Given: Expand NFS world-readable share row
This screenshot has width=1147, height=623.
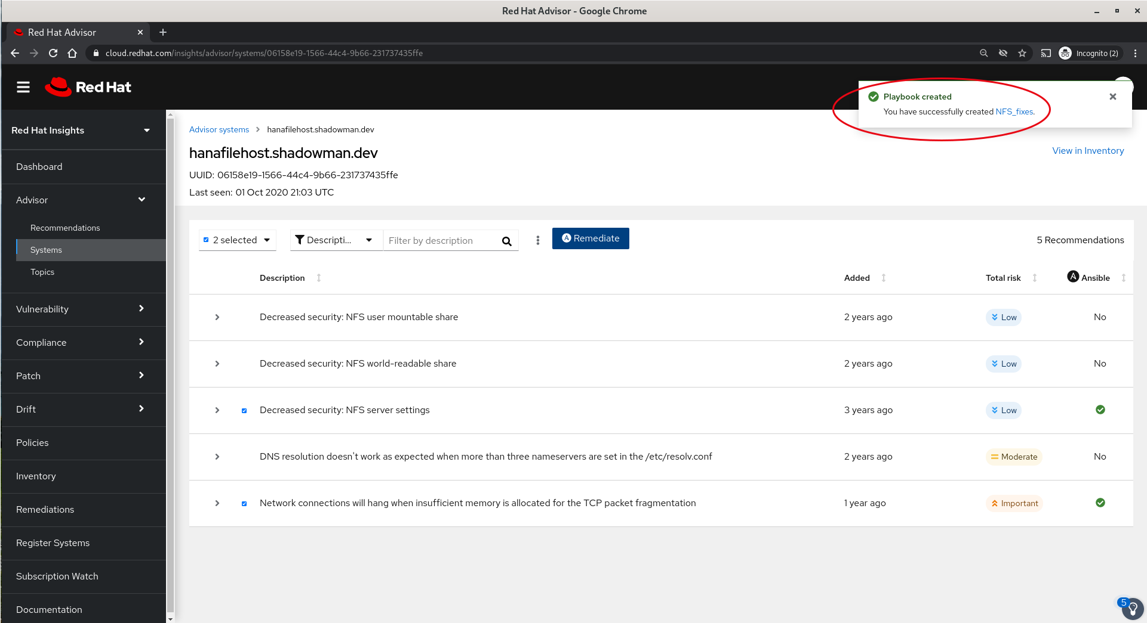Looking at the screenshot, I should pos(217,364).
